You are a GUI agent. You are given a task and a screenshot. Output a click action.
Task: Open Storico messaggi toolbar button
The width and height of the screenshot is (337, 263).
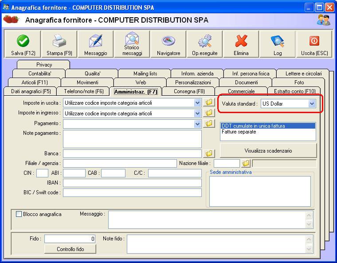click(x=132, y=44)
